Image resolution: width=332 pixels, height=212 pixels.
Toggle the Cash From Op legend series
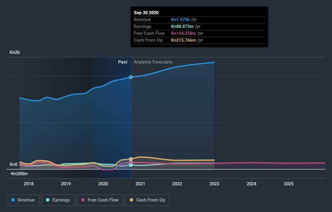point(147,200)
